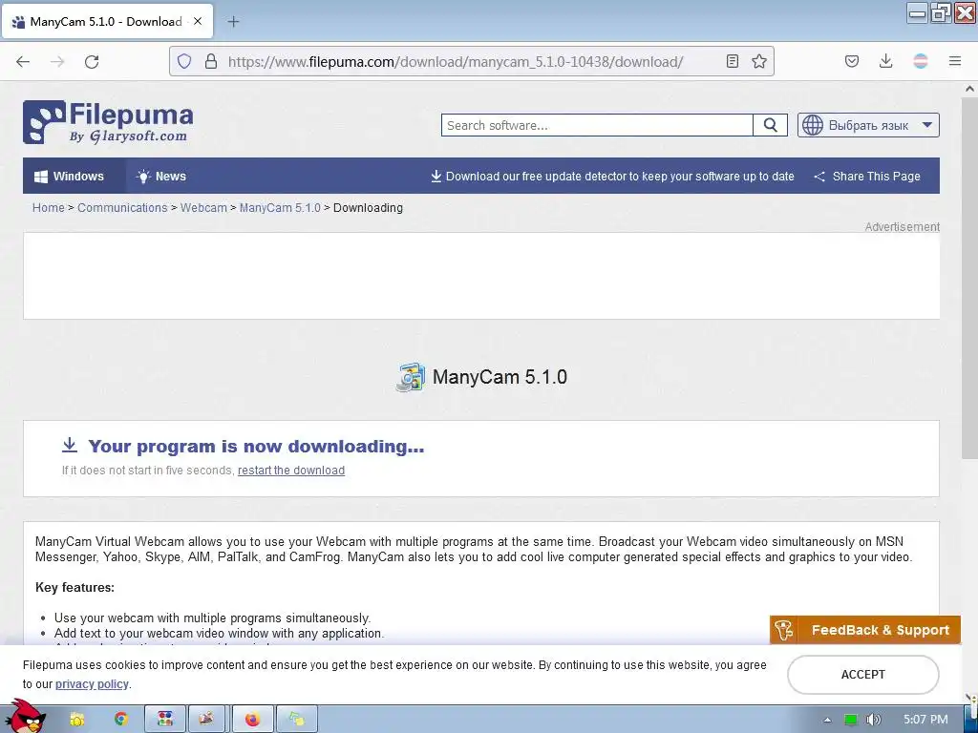Viewport: 978px width, 733px height.
Task: Accept the cookie notice
Action: pos(863,675)
